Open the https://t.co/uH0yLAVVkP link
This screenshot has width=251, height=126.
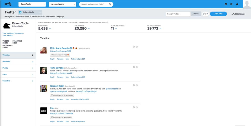[x=61, y=73]
